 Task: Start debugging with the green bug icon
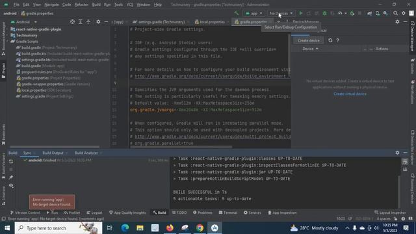click(x=324, y=13)
